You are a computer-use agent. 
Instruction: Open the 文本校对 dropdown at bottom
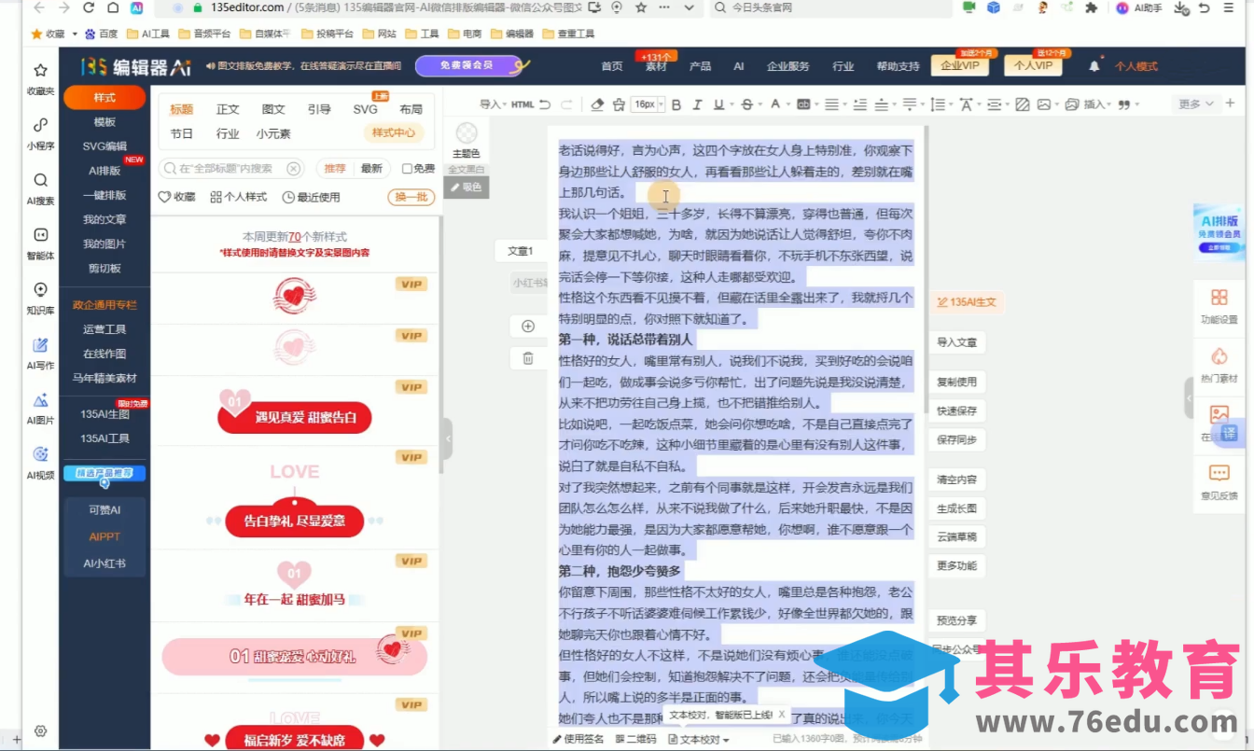(x=699, y=740)
